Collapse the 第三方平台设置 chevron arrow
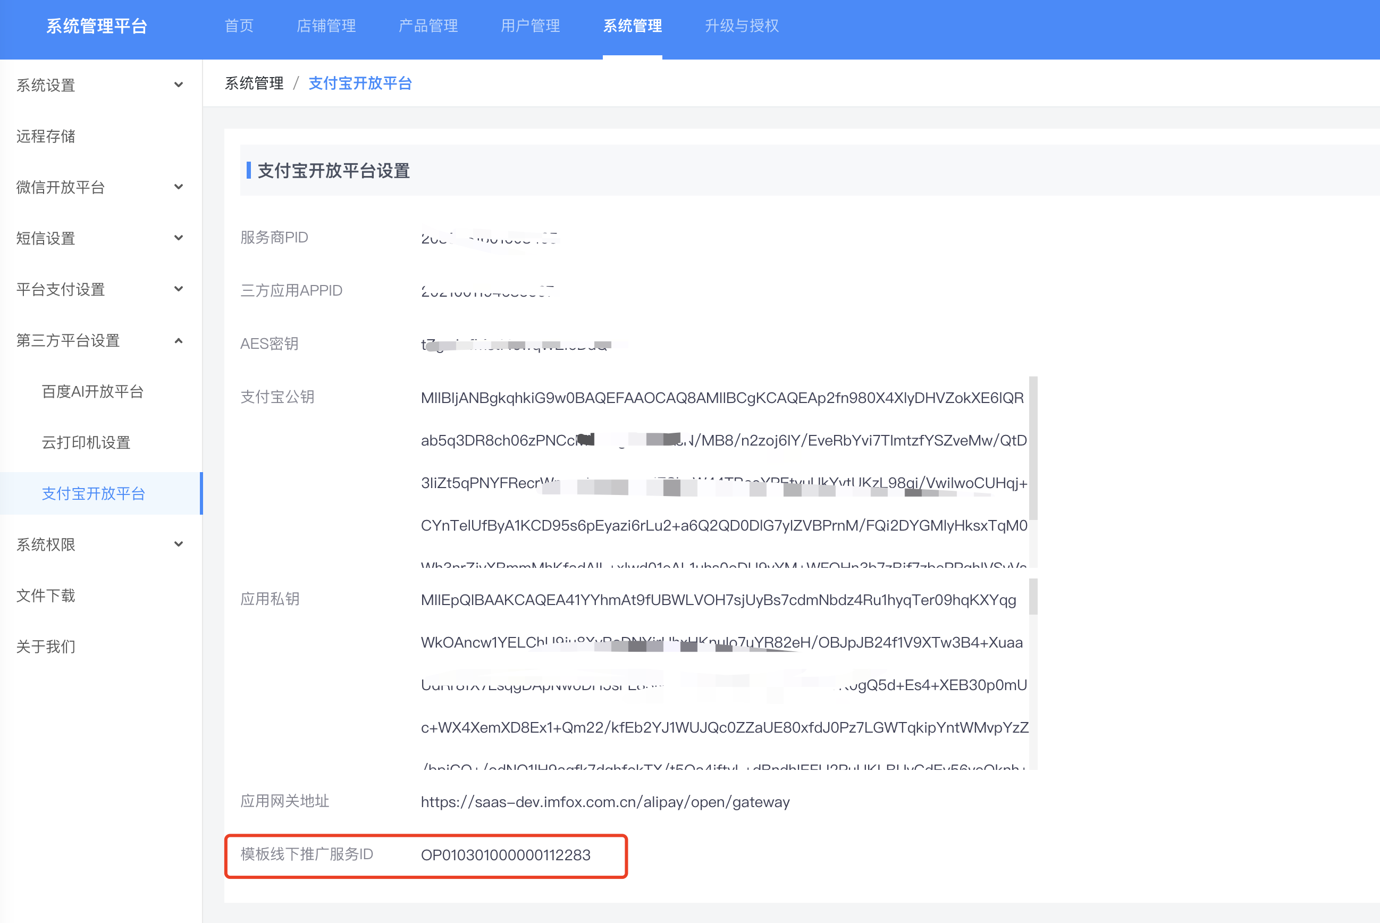The height and width of the screenshot is (923, 1380). pos(178,340)
